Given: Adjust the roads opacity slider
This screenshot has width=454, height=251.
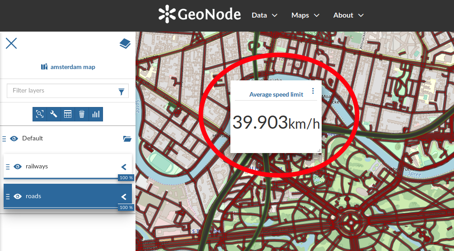Looking at the screenshot, I should [x=68, y=208].
